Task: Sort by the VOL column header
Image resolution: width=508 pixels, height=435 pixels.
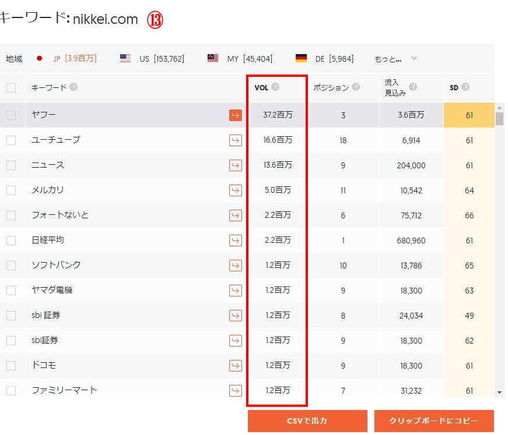Action: tap(261, 87)
